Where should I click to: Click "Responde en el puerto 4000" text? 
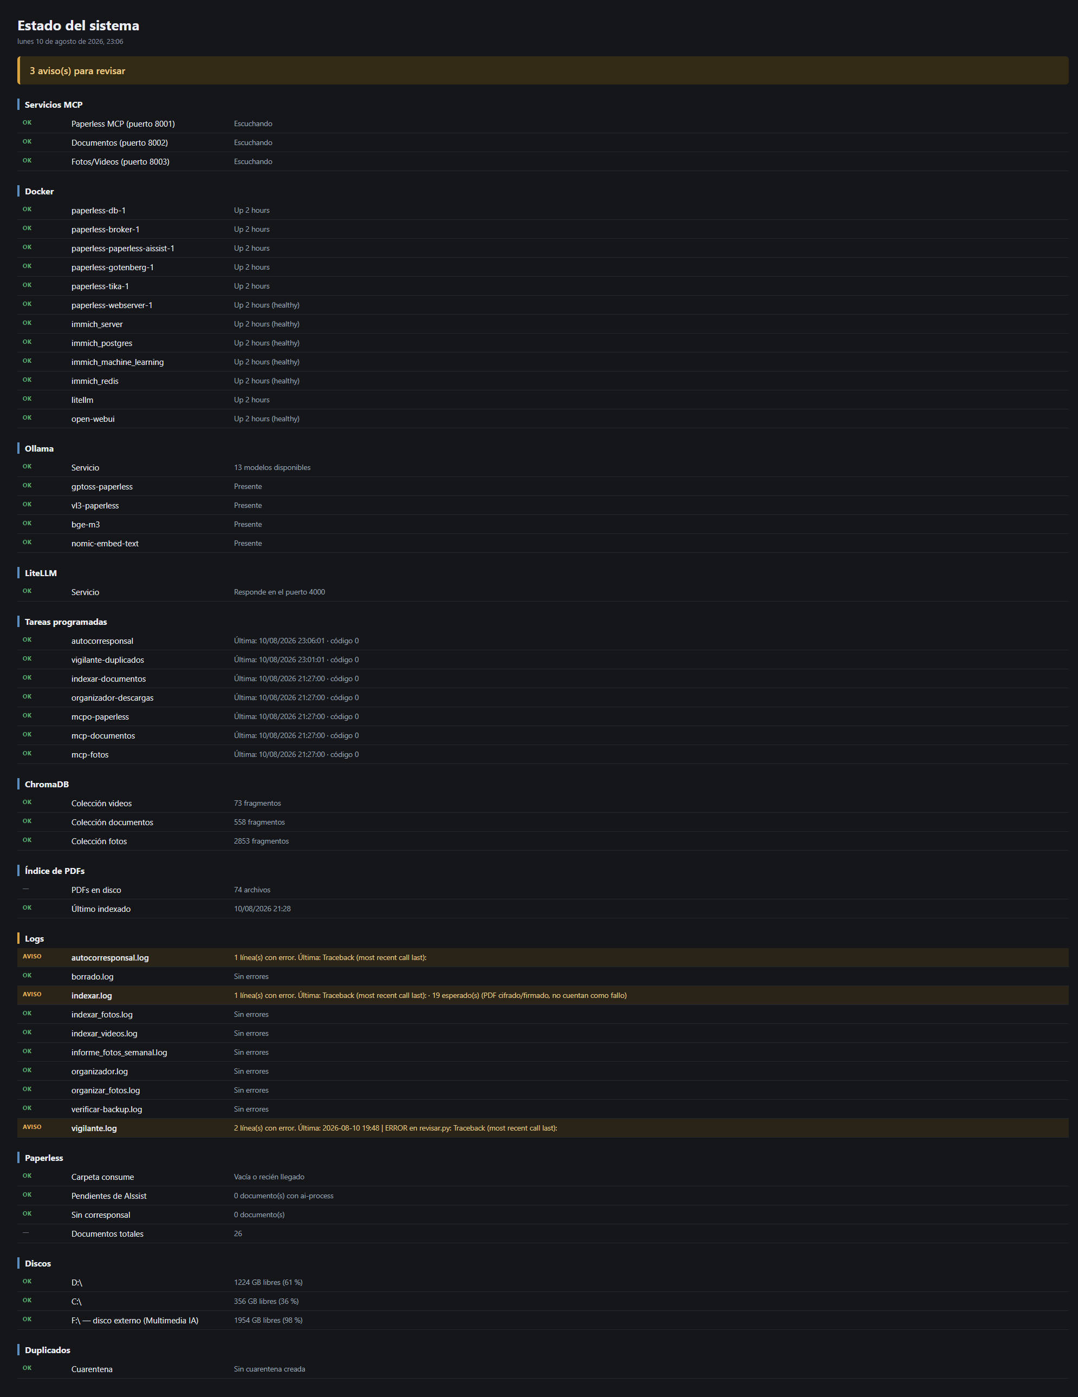click(280, 592)
